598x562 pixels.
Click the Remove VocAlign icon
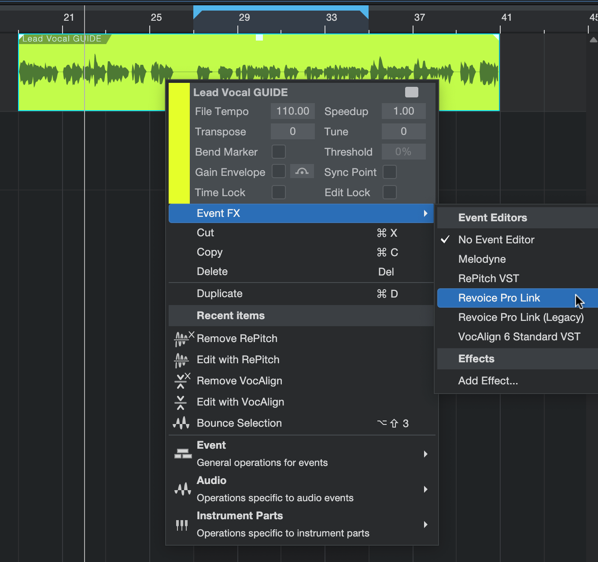(181, 381)
